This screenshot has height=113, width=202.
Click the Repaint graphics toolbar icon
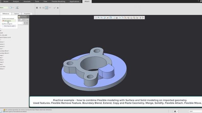[104, 18]
